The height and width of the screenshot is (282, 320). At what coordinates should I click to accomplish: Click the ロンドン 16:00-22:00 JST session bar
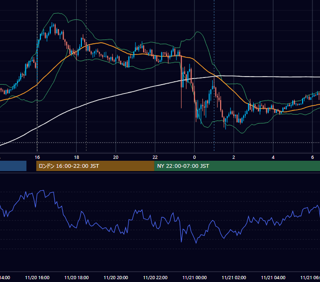click(x=95, y=166)
